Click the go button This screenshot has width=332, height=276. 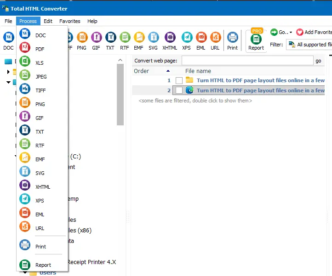pyautogui.click(x=318, y=61)
